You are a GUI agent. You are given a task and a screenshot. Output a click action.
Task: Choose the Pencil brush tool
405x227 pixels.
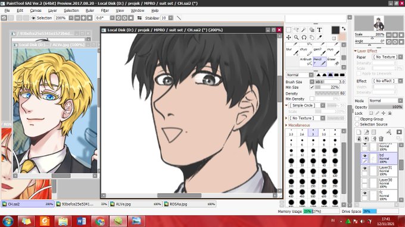(x=320, y=61)
